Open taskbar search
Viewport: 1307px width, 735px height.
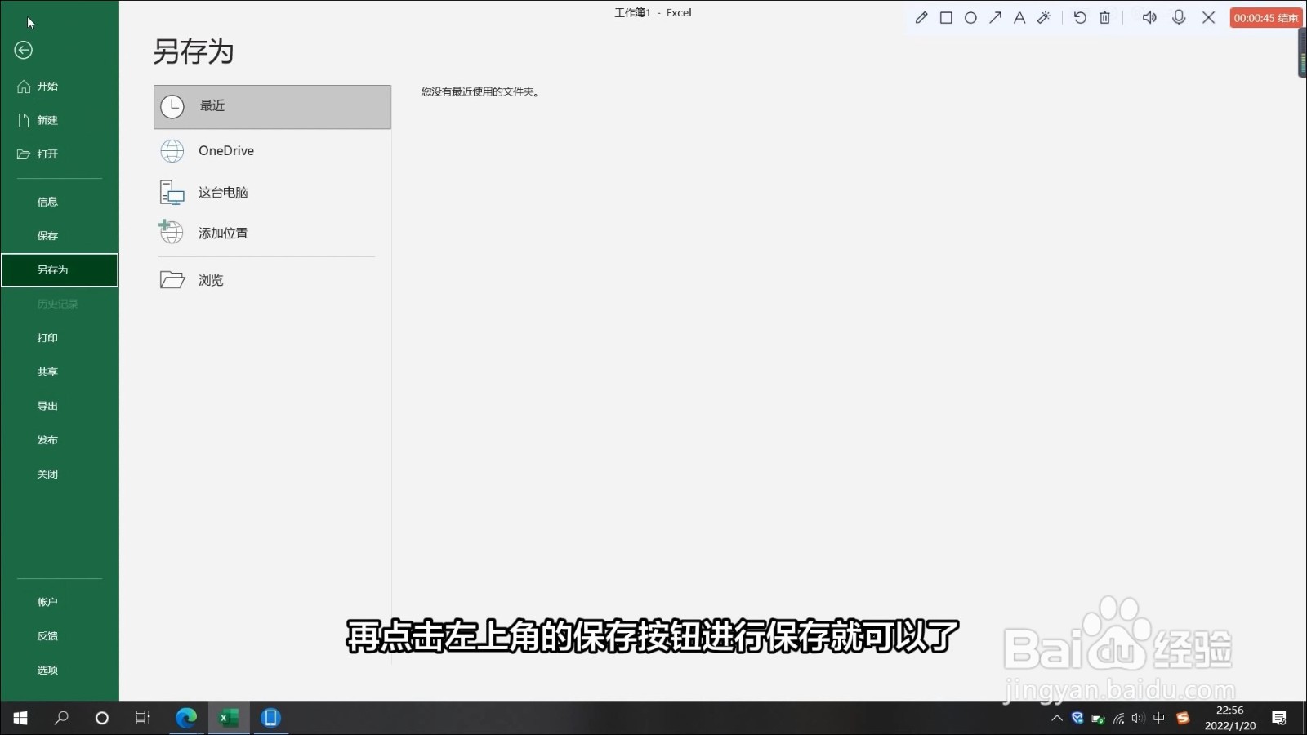(61, 718)
